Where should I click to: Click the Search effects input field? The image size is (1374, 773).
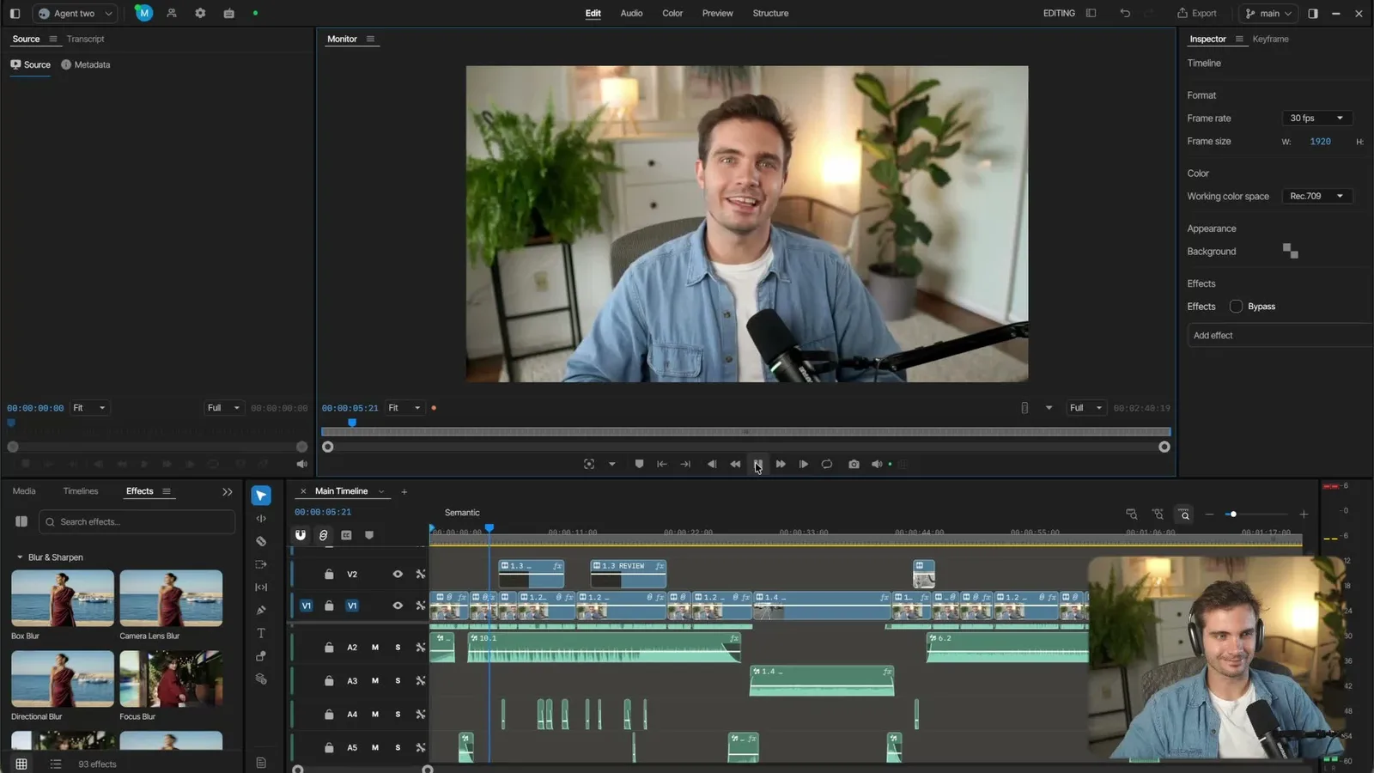[x=137, y=521]
